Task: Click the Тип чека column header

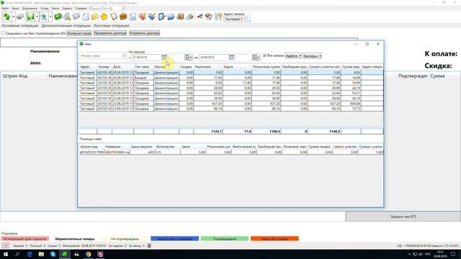Action: point(143,67)
